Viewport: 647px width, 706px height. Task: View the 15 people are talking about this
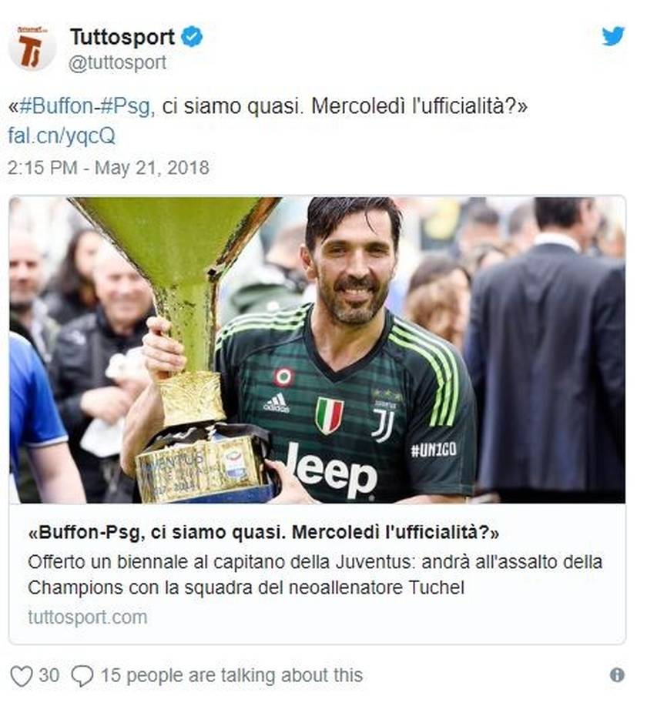tap(232, 675)
